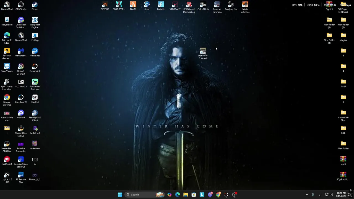Open the SQ Project Lv3 Boost folder

coord(343,7)
